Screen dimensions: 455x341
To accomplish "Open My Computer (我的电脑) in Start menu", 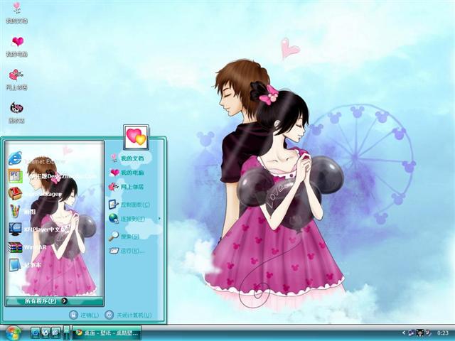I will coord(127,173).
